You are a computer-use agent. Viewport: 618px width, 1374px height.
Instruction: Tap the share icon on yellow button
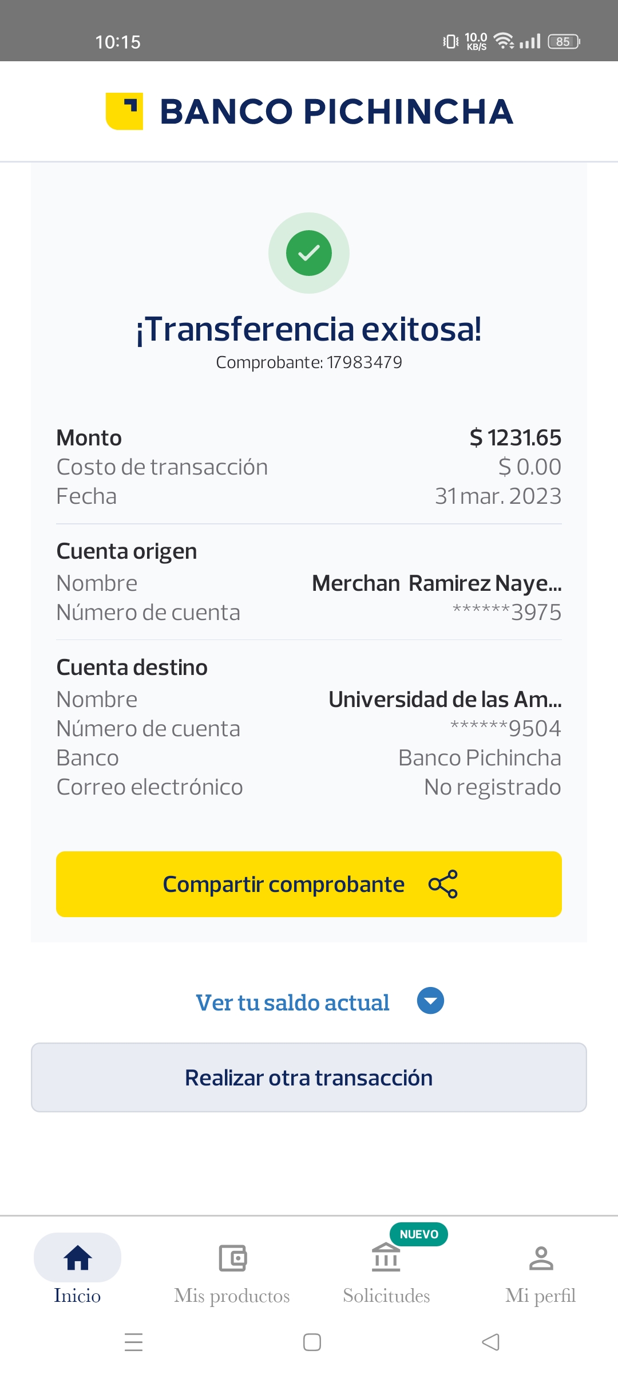pyautogui.click(x=443, y=884)
